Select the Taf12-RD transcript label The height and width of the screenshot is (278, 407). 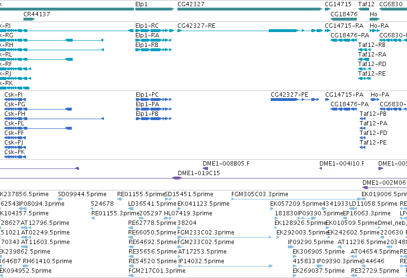click(372, 64)
